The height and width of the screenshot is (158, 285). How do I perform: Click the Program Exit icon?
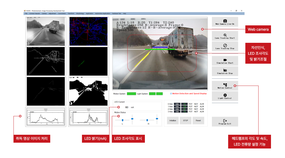[225, 121]
